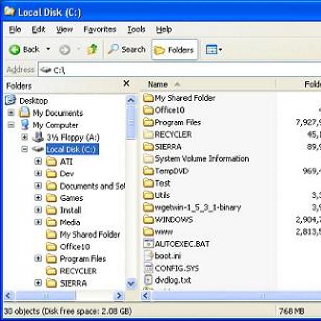Open the Help menu
Viewport: 321px width, 321px height.
(164, 30)
